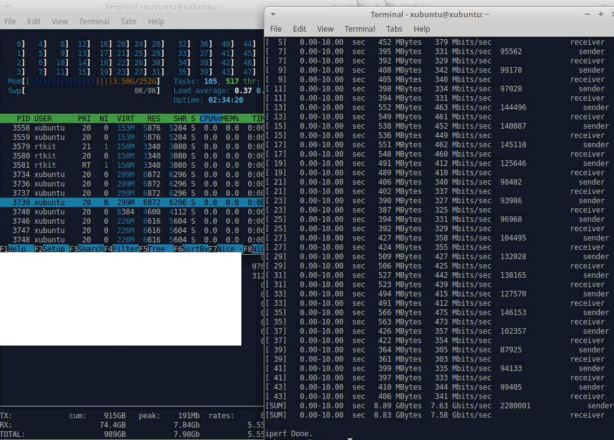Click the SUM receiver line showing 7.58 Gbits/sec
614x440 pixels.
coord(435,415)
